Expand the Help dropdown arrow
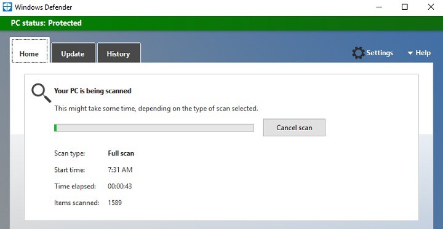The image size is (443, 229). [x=410, y=53]
